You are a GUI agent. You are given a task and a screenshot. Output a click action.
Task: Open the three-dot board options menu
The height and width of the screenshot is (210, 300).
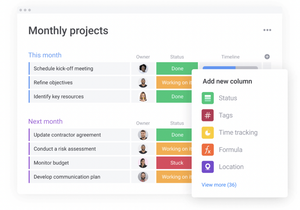tap(267, 30)
